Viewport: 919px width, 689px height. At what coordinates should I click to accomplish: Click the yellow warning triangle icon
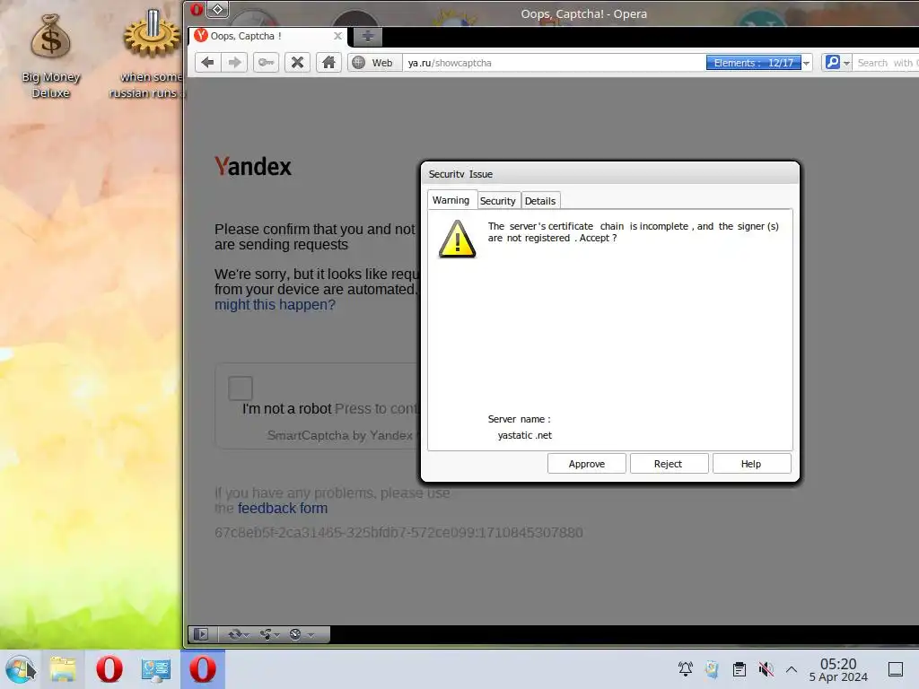click(457, 239)
